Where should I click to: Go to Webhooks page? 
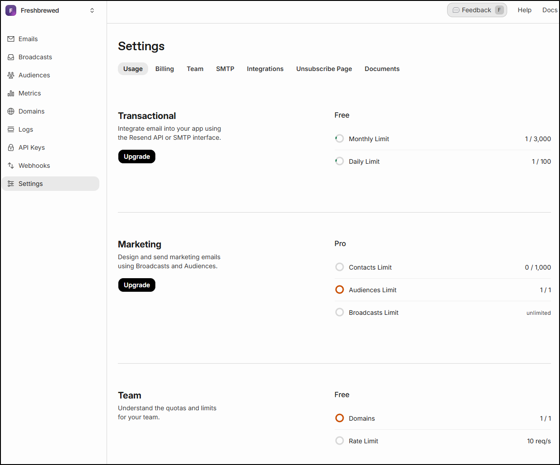51,166
